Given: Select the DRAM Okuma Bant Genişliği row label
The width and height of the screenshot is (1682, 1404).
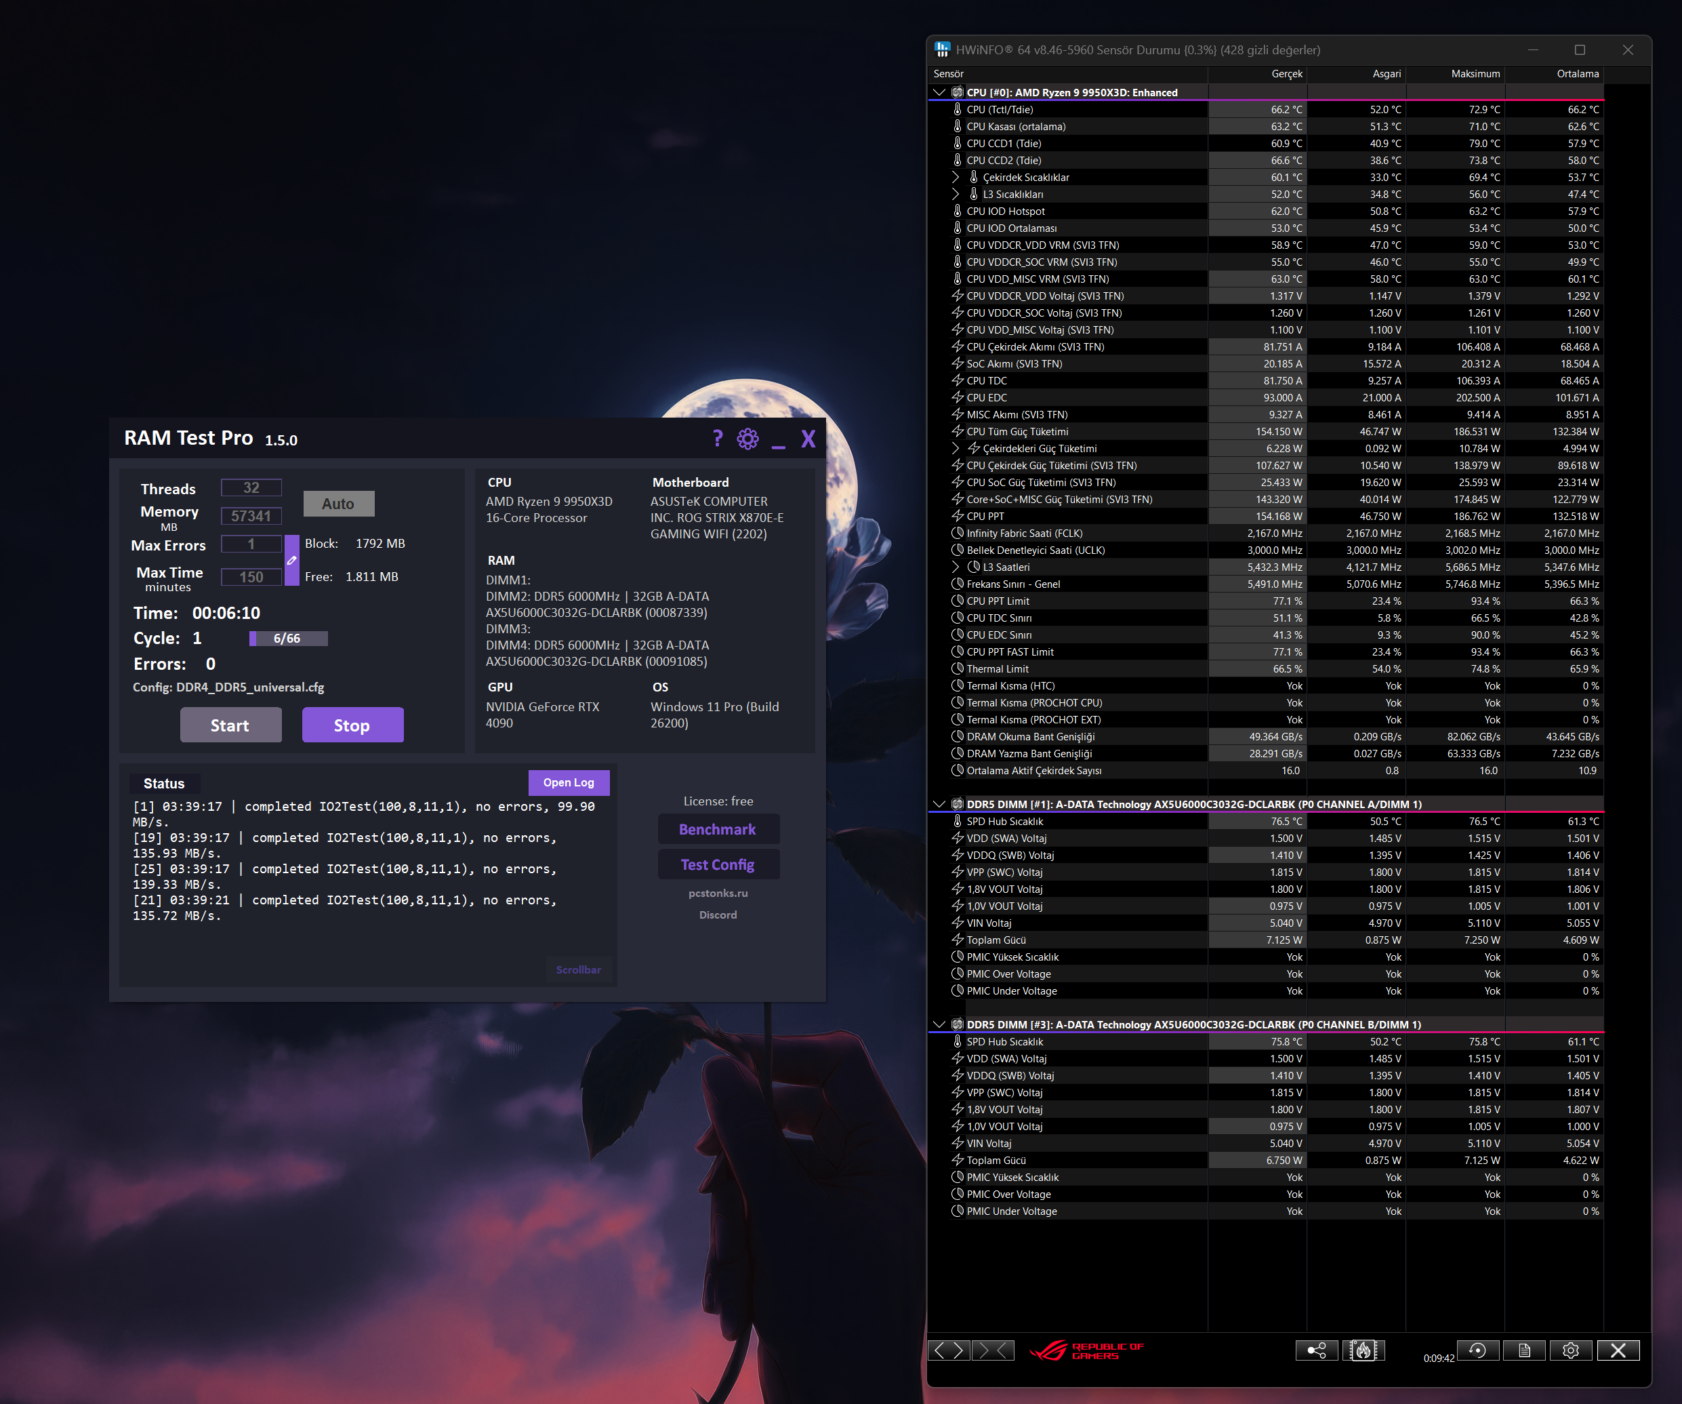Looking at the screenshot, I should [1030, 736].
